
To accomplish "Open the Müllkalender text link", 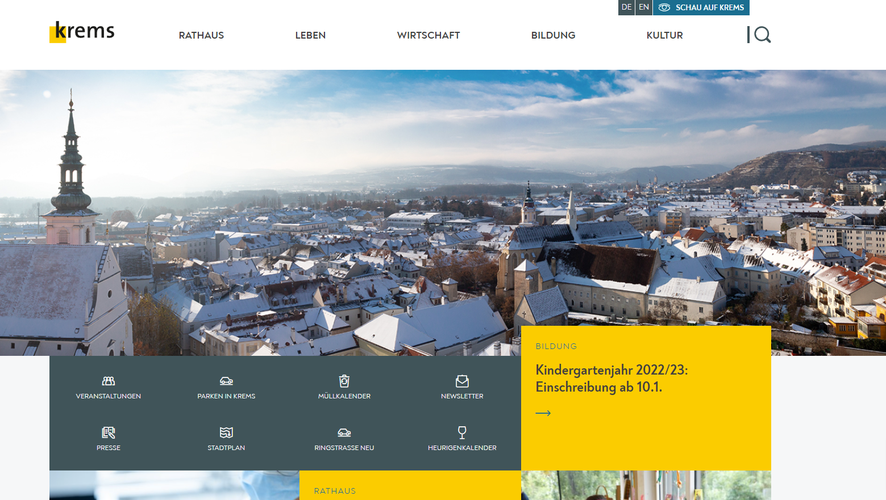I will tap(344, 396).
